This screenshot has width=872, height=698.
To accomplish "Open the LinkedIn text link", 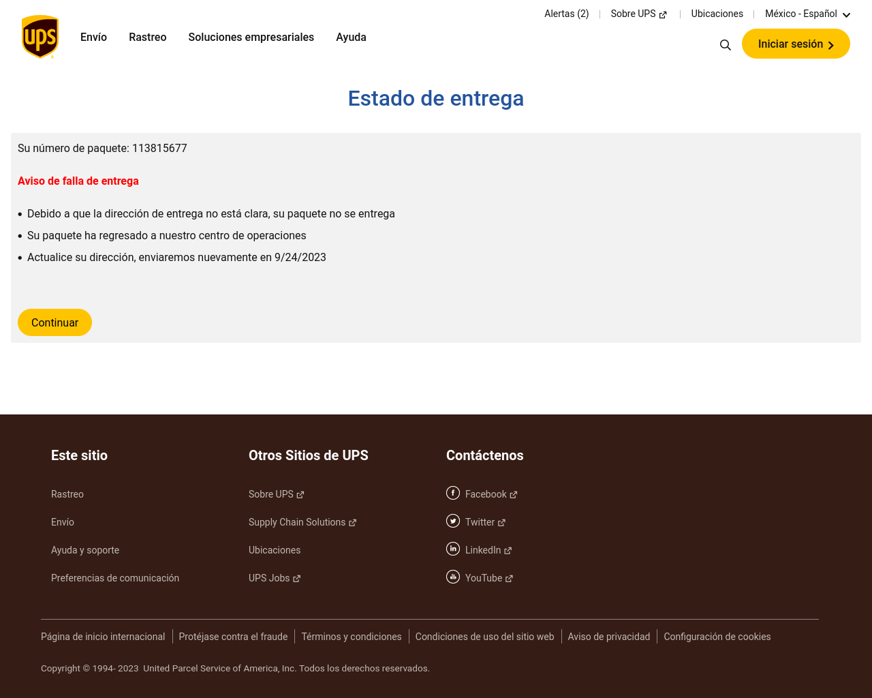I will tap(483, 550).
